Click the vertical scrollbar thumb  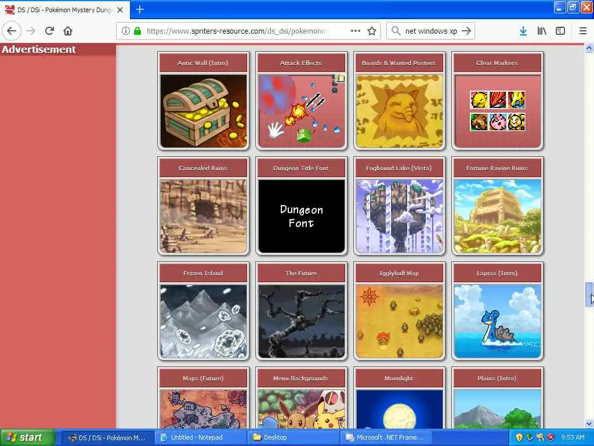[x=589, y=294]
